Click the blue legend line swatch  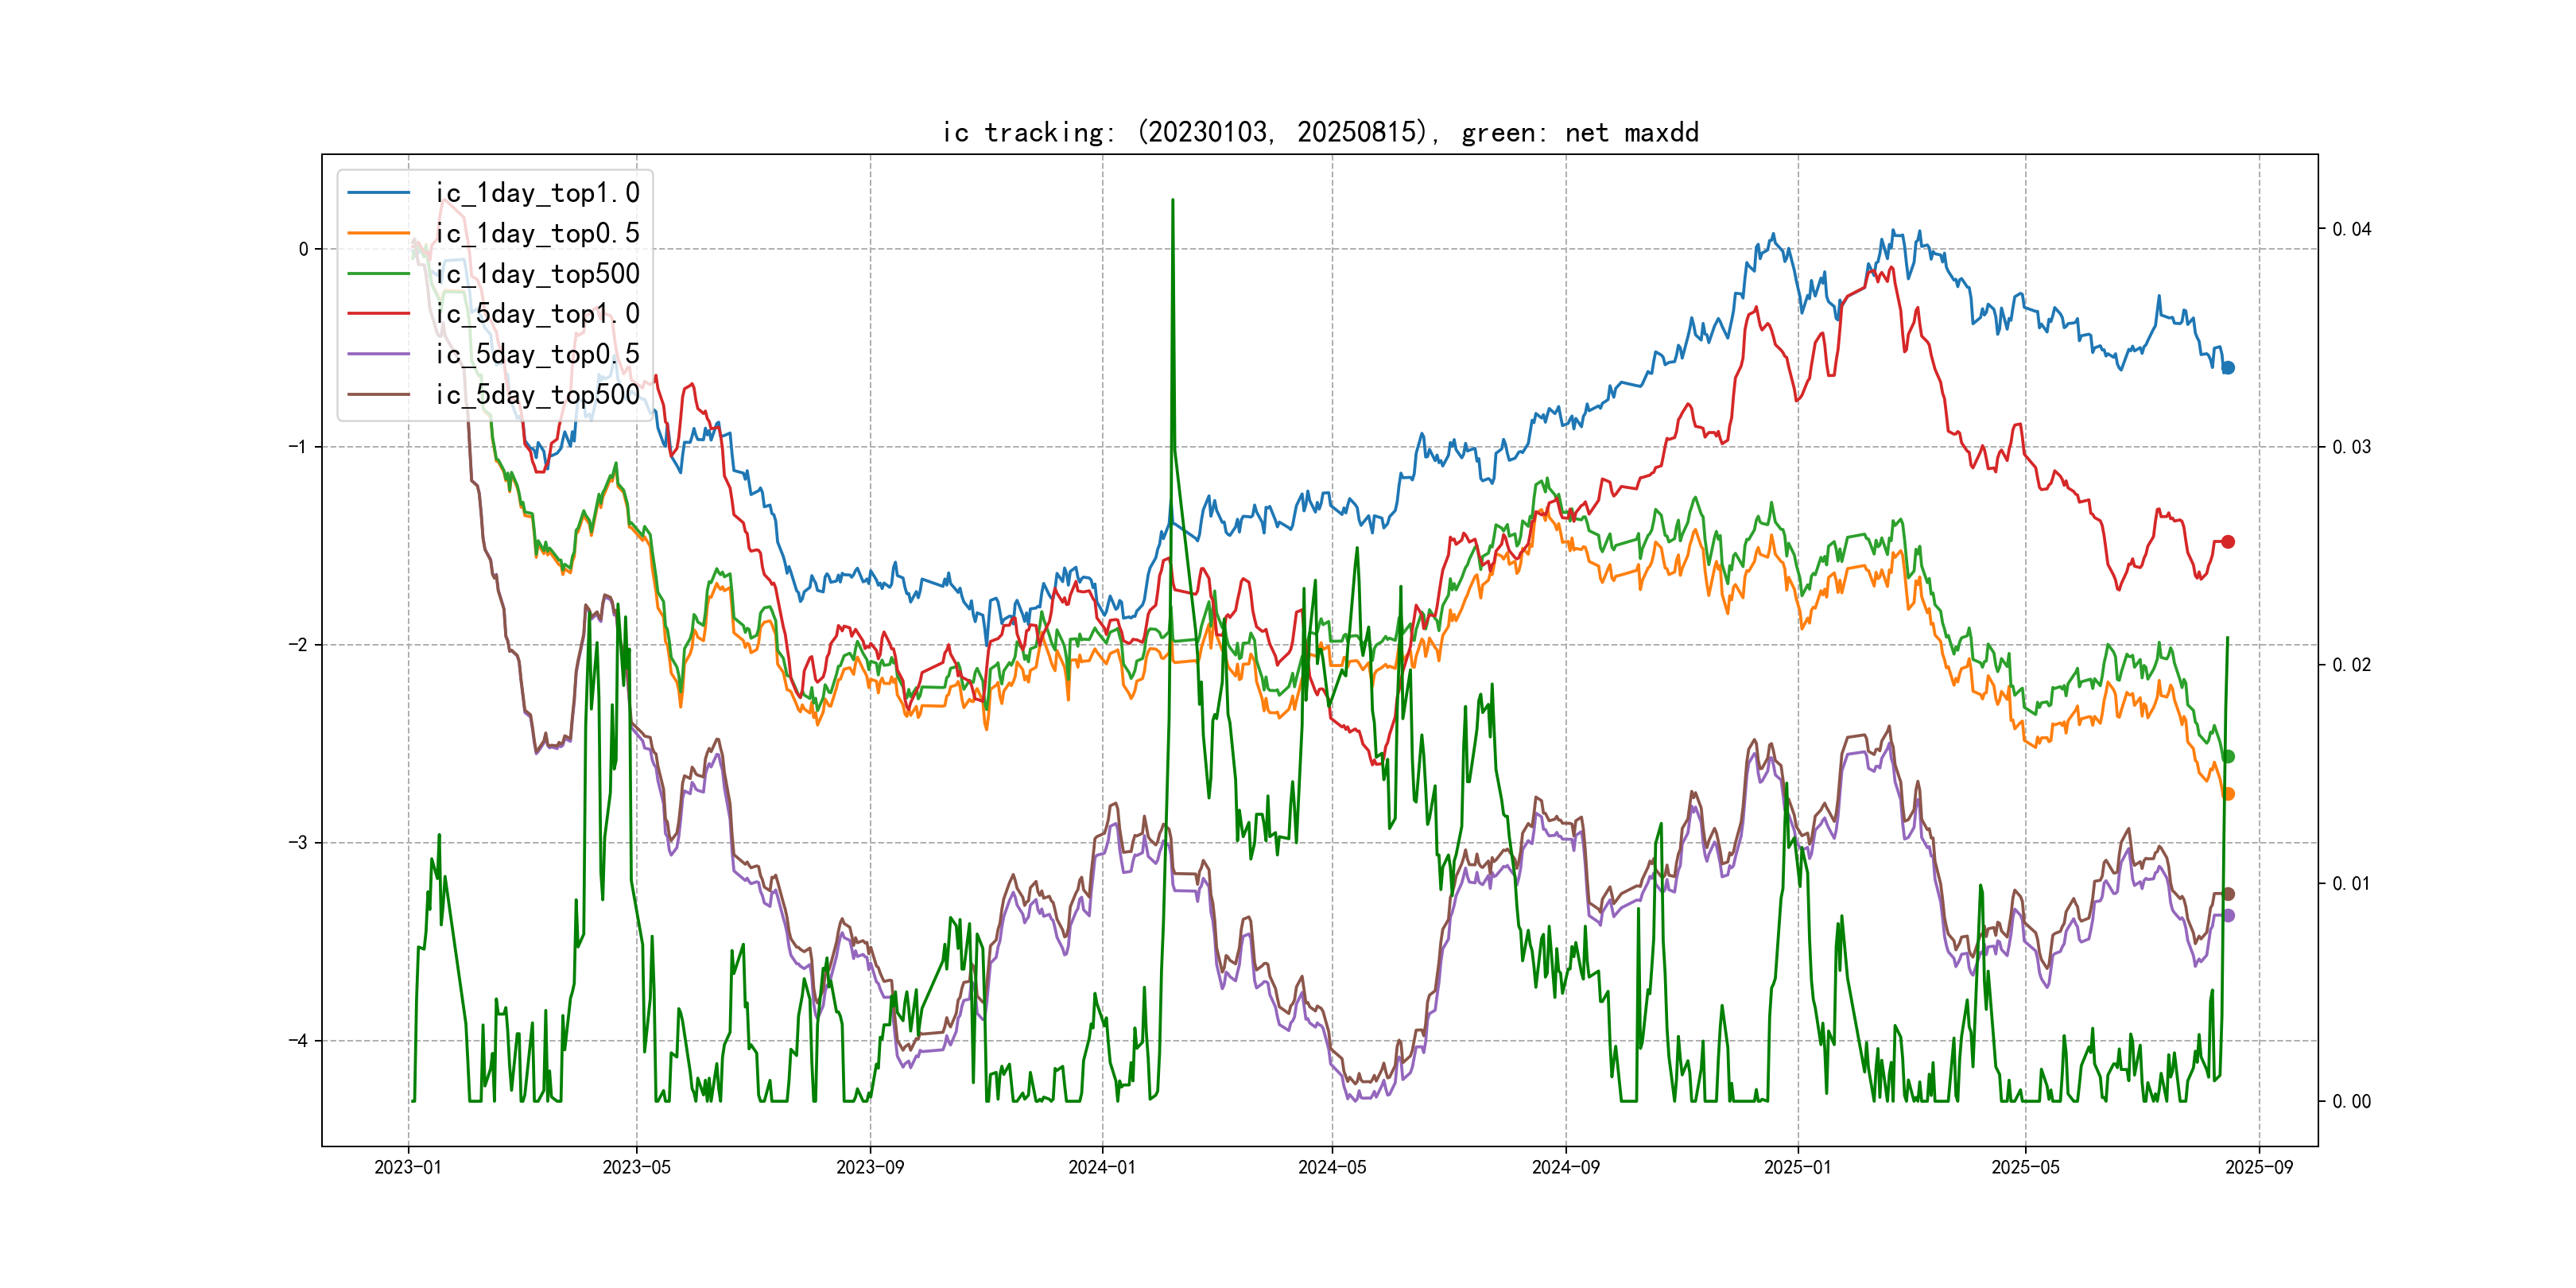pos(378,193)
